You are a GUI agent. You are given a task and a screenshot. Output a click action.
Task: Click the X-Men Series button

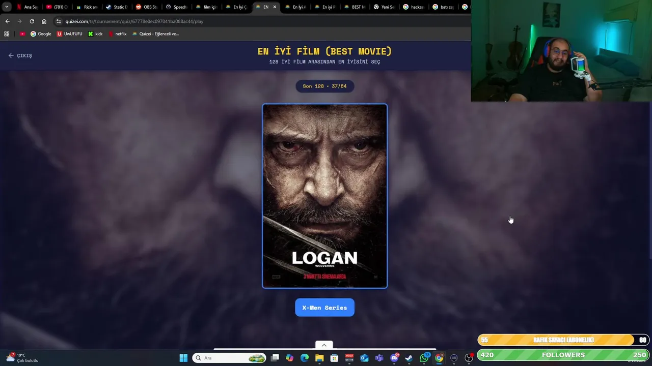(x=324, y=308)
